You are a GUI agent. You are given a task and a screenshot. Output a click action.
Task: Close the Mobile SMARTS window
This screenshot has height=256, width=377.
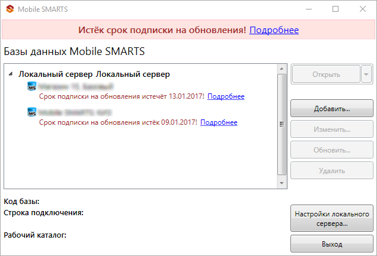363,9
